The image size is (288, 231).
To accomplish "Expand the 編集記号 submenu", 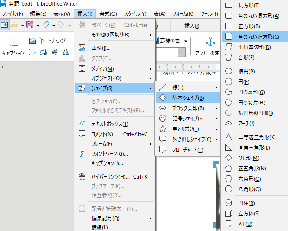I will coord(115,218).
